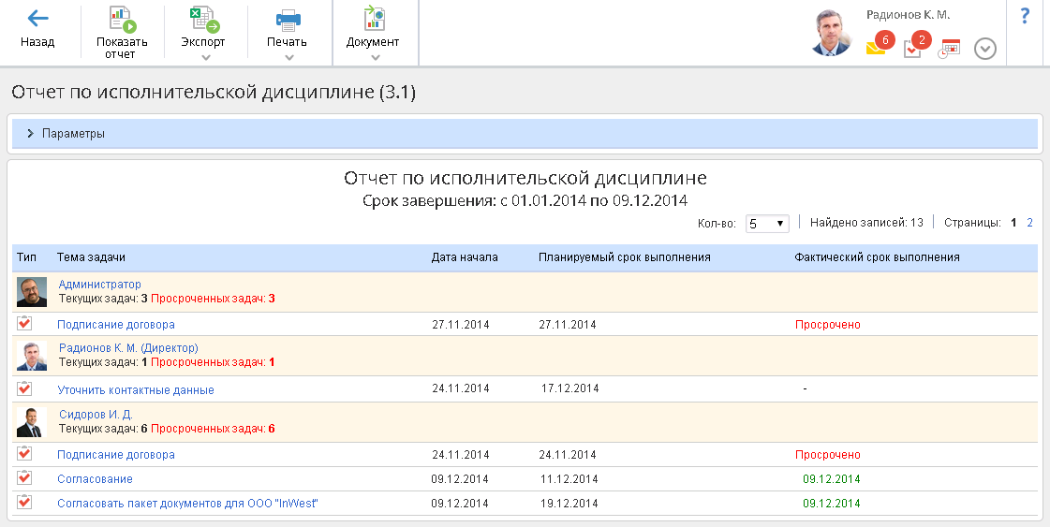
Task: Click the Show report icon
Action: click(122, 19)
